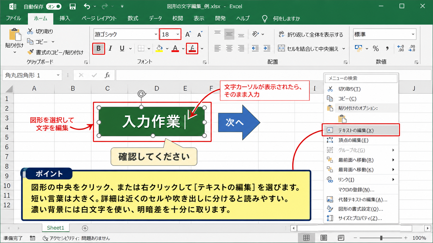
Task: Open the number format dropdown showing 標準
Action: 413,34
